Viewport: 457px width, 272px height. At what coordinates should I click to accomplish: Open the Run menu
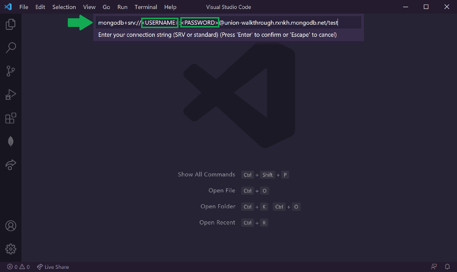point(122,7)
